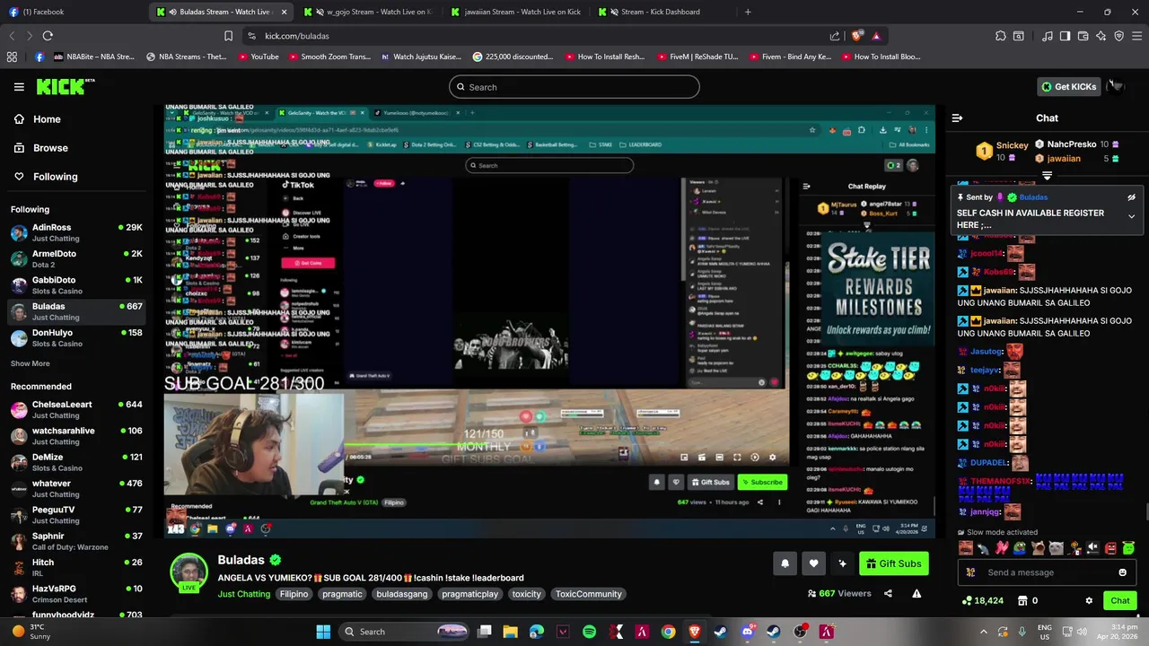Expand the pinned message chevron
Image resolution: width=1149 pixels, height=646 pixels.
pyautogui.click(x=1131, y=216)
